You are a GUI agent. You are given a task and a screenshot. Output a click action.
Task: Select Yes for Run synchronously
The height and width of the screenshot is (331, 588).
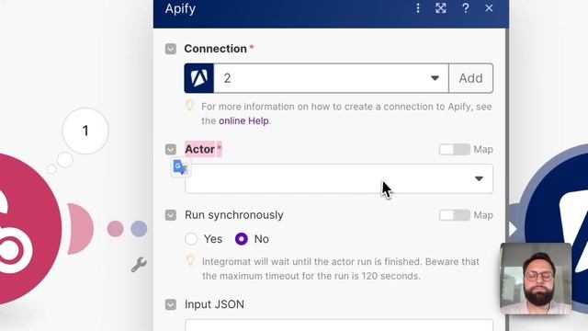coord(191,239)
